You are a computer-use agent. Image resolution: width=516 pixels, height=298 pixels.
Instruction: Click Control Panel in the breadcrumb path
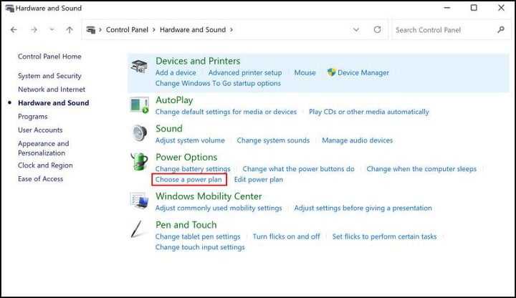(127, 29)
